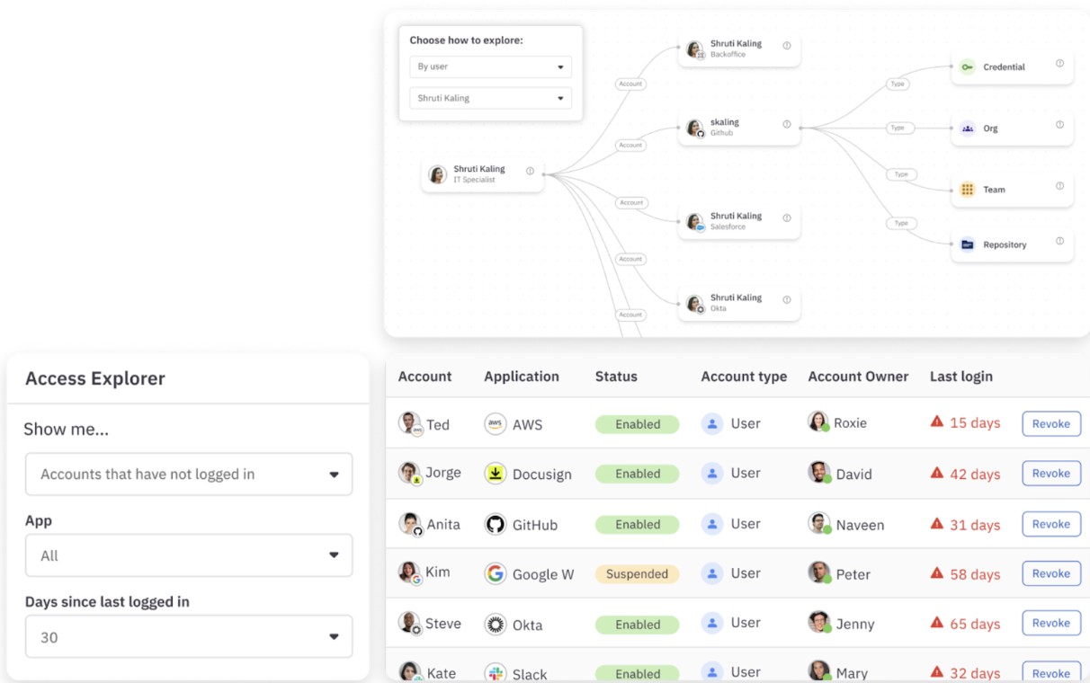Click the AWS application icon
Screen dimensions: 1090x683
(x=495, y=424)
